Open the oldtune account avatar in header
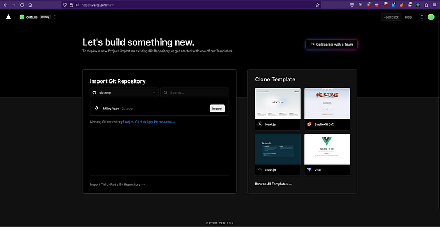This screenshot has width=440, height=227. coord(22,17)
